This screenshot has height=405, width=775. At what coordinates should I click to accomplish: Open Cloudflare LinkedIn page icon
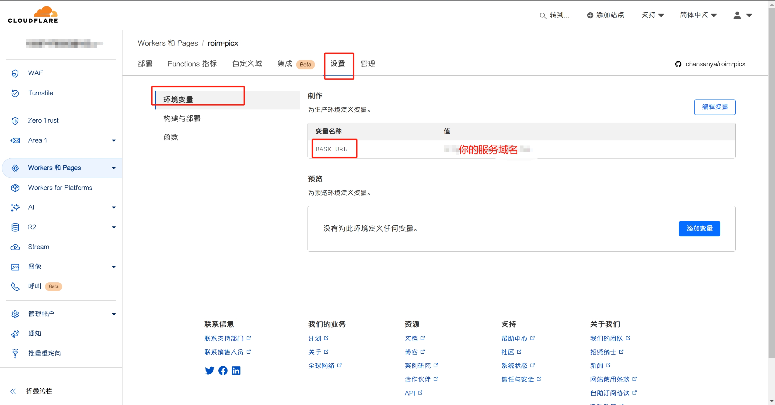tap(236, 370)
